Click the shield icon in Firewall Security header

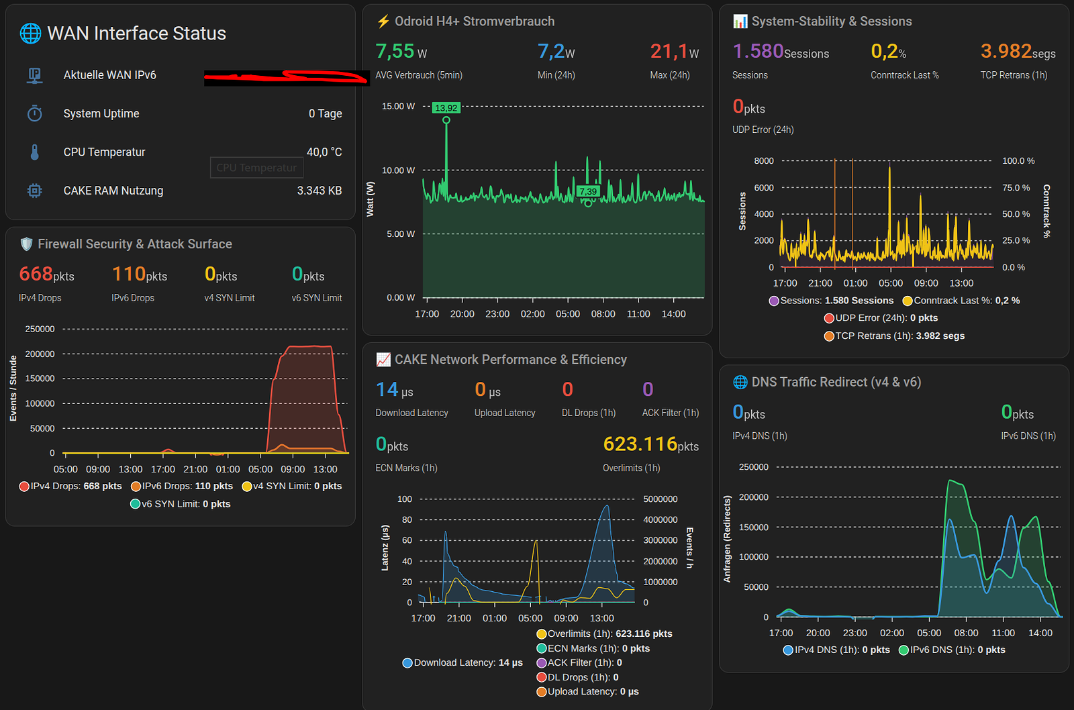click(x=27, y=244)
